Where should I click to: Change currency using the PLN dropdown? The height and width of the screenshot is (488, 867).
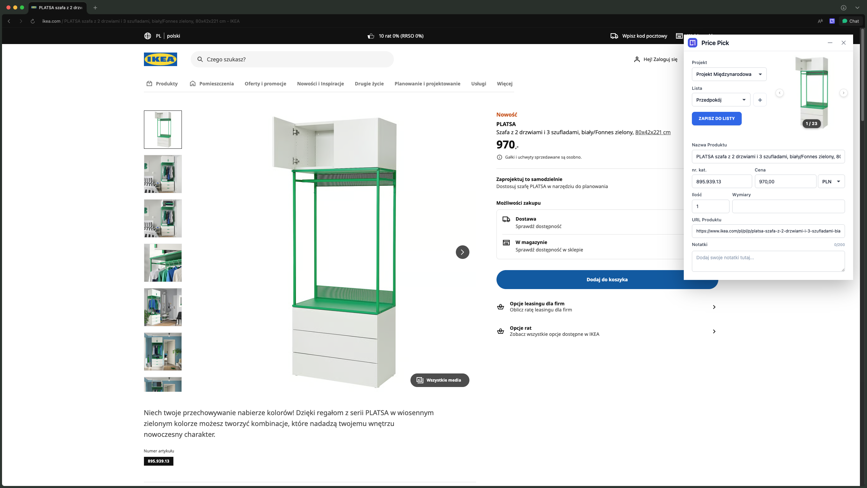[x=831, y=181]
